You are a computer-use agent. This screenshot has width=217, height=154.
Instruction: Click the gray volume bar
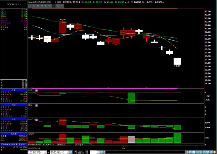[x=131, y=139]
